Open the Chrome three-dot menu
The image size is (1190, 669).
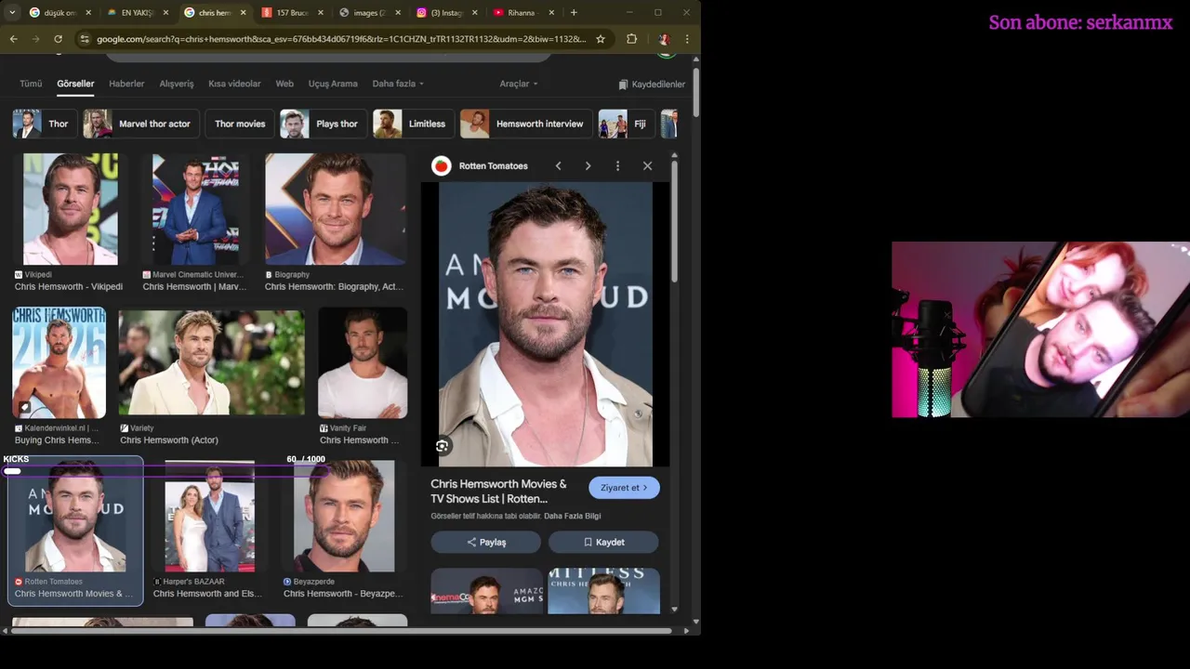(x=687, y=39)
